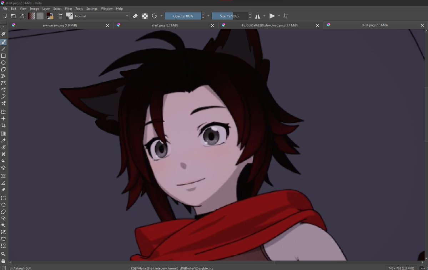Open horizontal mirror options dropdown

point(264,16)
